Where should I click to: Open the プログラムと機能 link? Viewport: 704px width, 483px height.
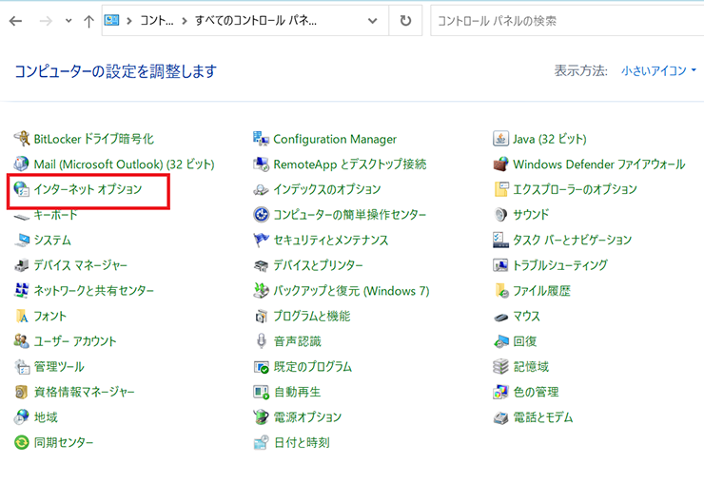(311, 316)
